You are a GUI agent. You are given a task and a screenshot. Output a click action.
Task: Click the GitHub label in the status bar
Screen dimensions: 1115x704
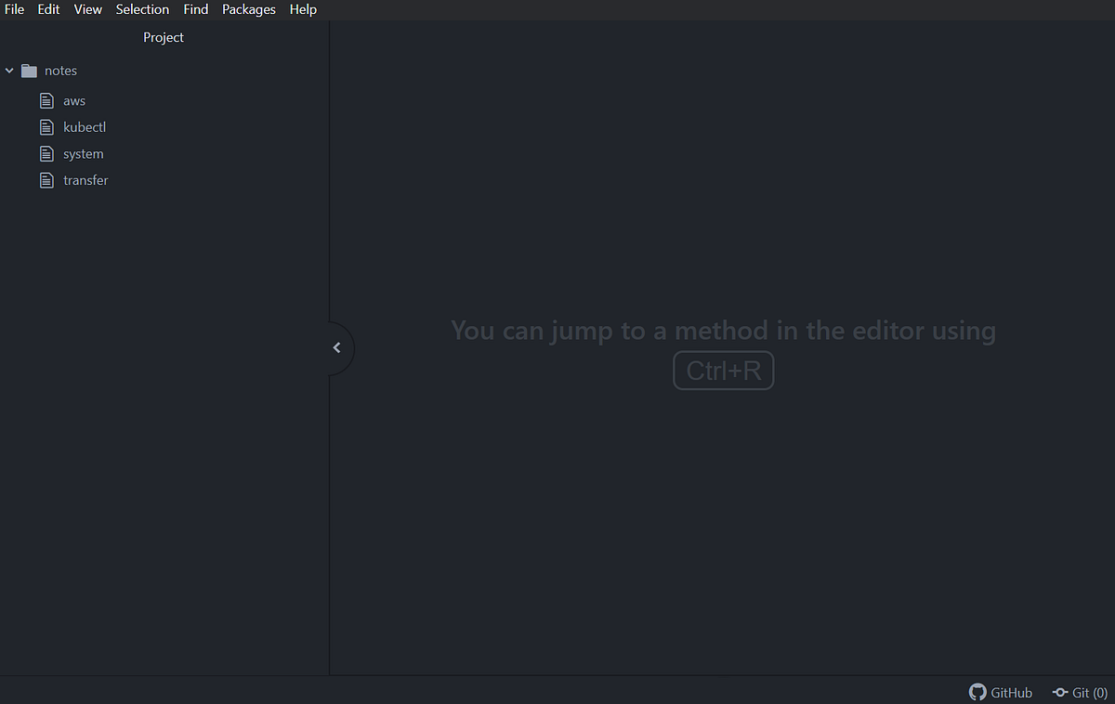pos(1010,692)
